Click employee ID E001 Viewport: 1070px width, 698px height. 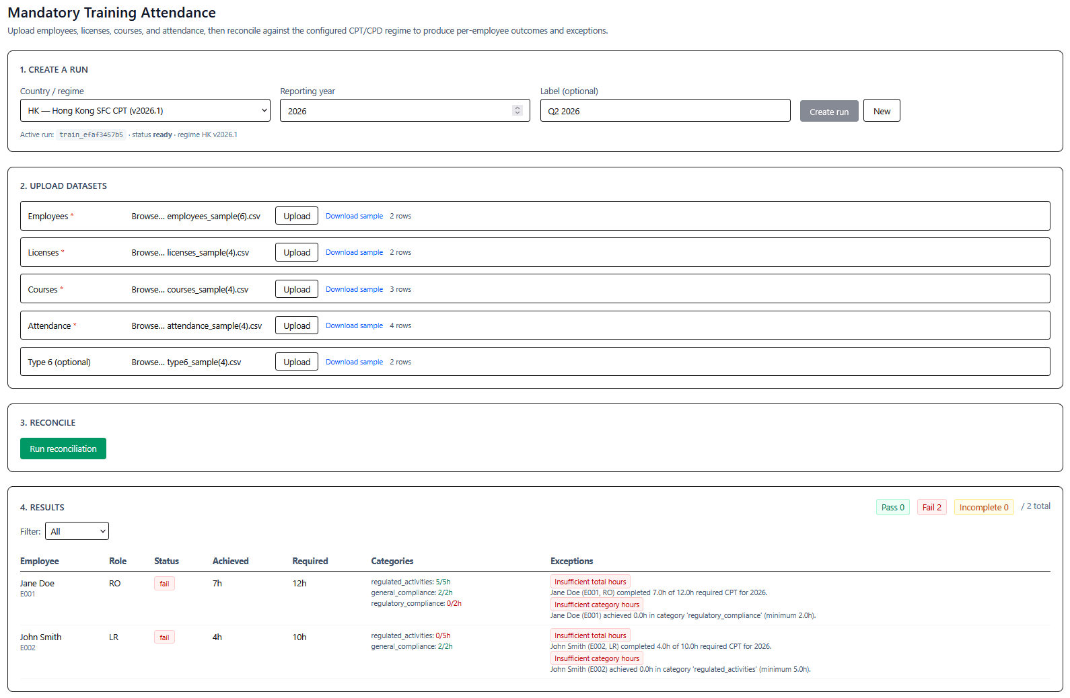click(x=28, y=594)
